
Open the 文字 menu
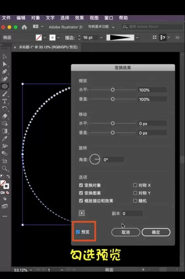50,18
